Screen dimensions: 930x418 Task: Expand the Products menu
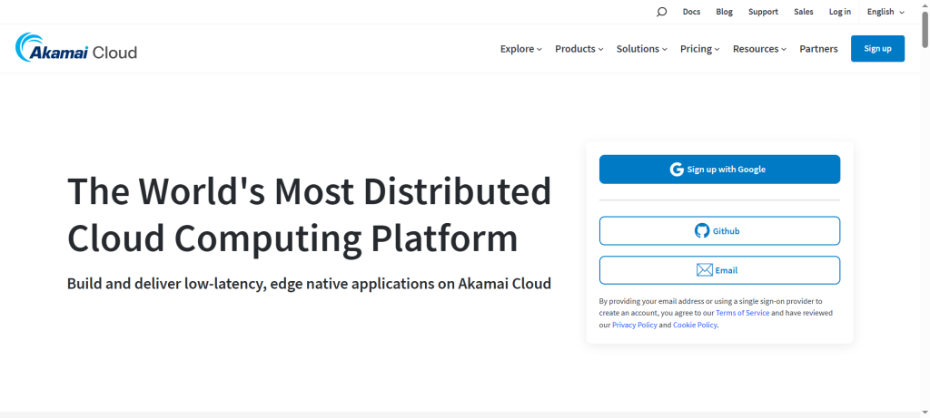(579, 49)
